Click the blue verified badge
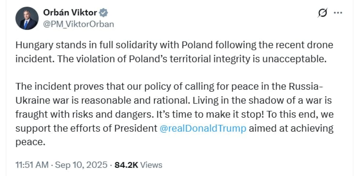 coord(104,13)
